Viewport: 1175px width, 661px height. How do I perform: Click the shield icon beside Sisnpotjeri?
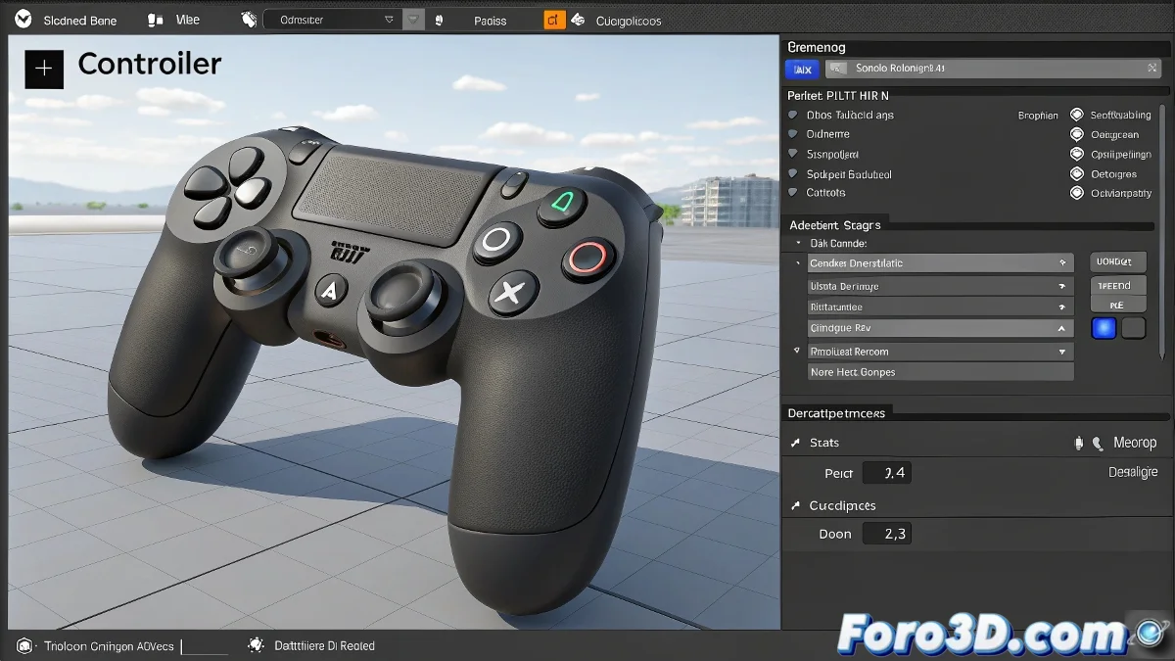click(x=793, y=154)
